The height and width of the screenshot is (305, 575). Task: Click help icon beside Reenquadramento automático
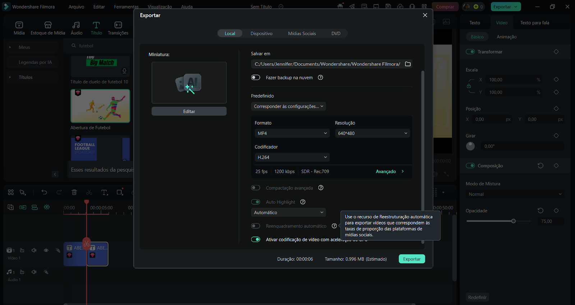[334, 226]
